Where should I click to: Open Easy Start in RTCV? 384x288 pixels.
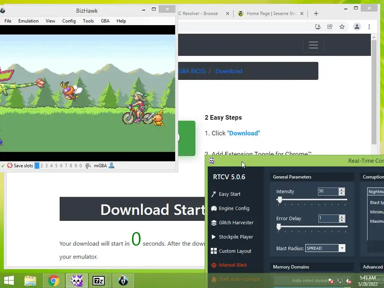(226, 194)
